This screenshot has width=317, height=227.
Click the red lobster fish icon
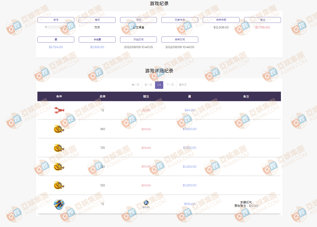point(59,110)
